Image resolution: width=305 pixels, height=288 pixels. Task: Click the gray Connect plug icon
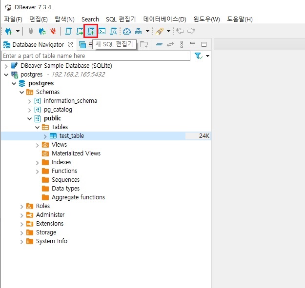[x=31, y=31]
